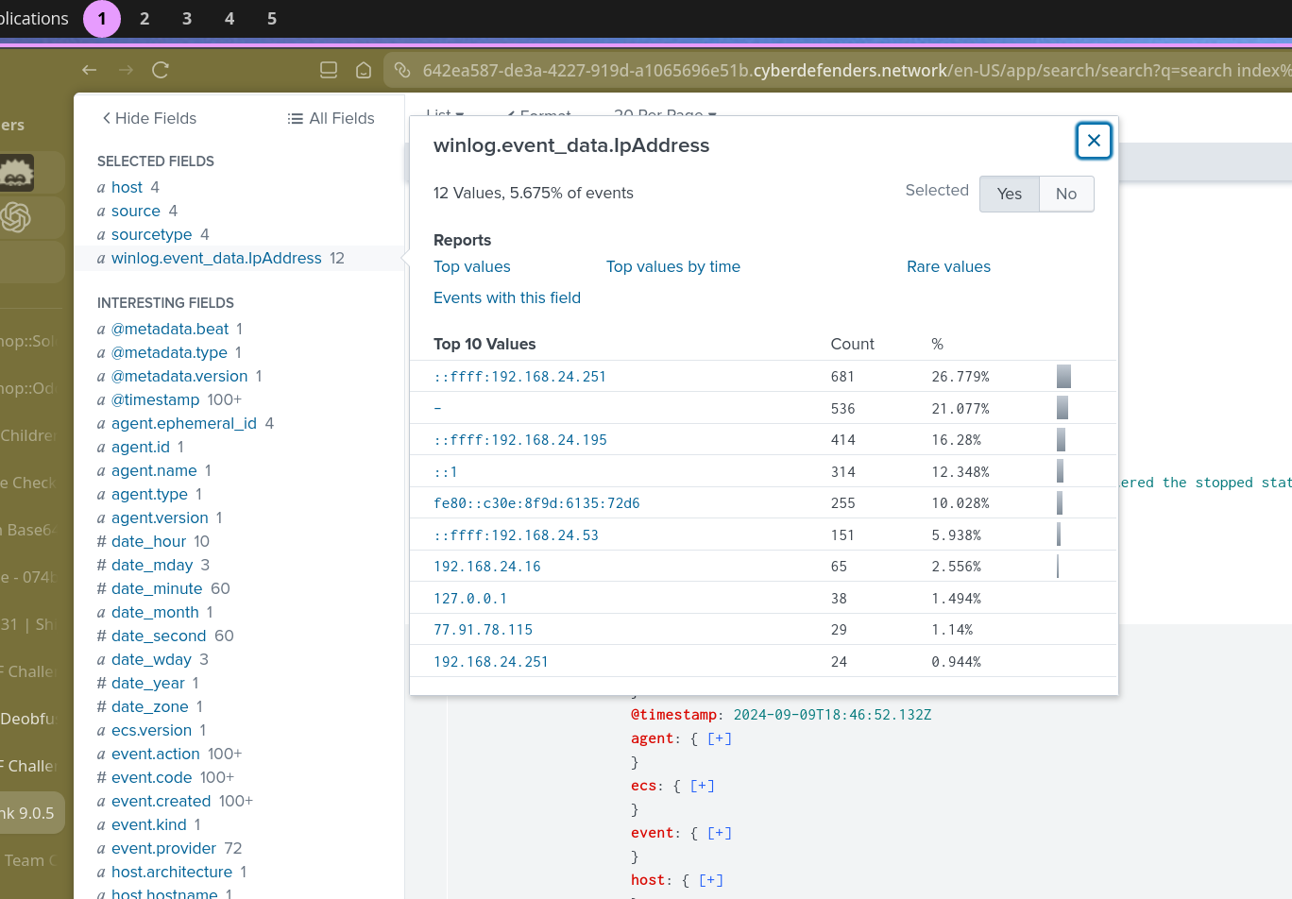Filter by IP value 77.91.78.115
Viewport: 1292px width, 899px height.
[483, 630]
